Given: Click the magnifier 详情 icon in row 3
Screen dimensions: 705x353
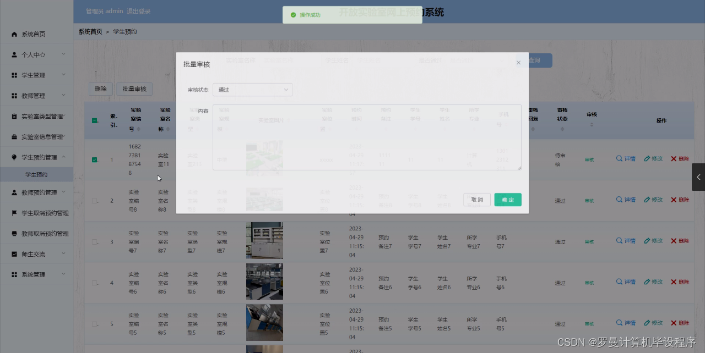Looking at the screenshot, I should [618, 240].
